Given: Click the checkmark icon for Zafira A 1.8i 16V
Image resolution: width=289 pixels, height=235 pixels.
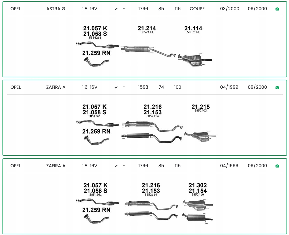Looking at the screenshot, I should (116, 166).
